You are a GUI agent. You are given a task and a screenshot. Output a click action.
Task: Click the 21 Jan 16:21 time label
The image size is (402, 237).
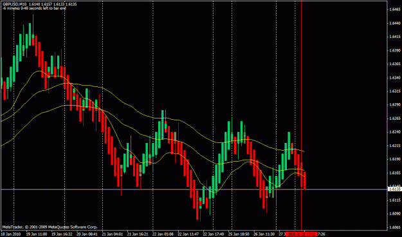[138, 234]
